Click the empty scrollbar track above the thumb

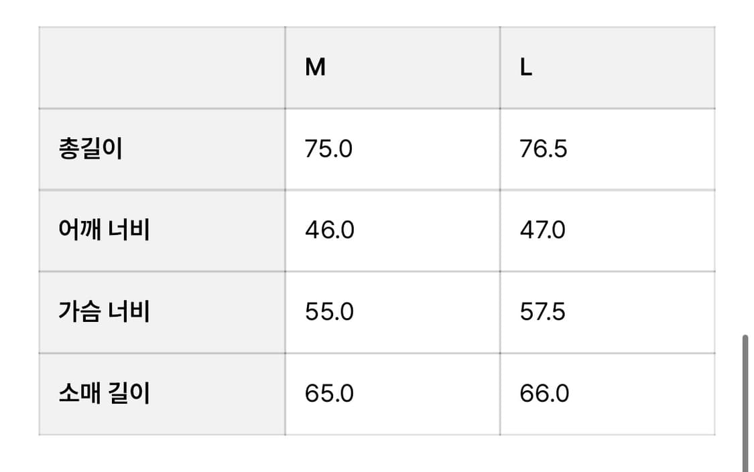click(x=745, y=167)
